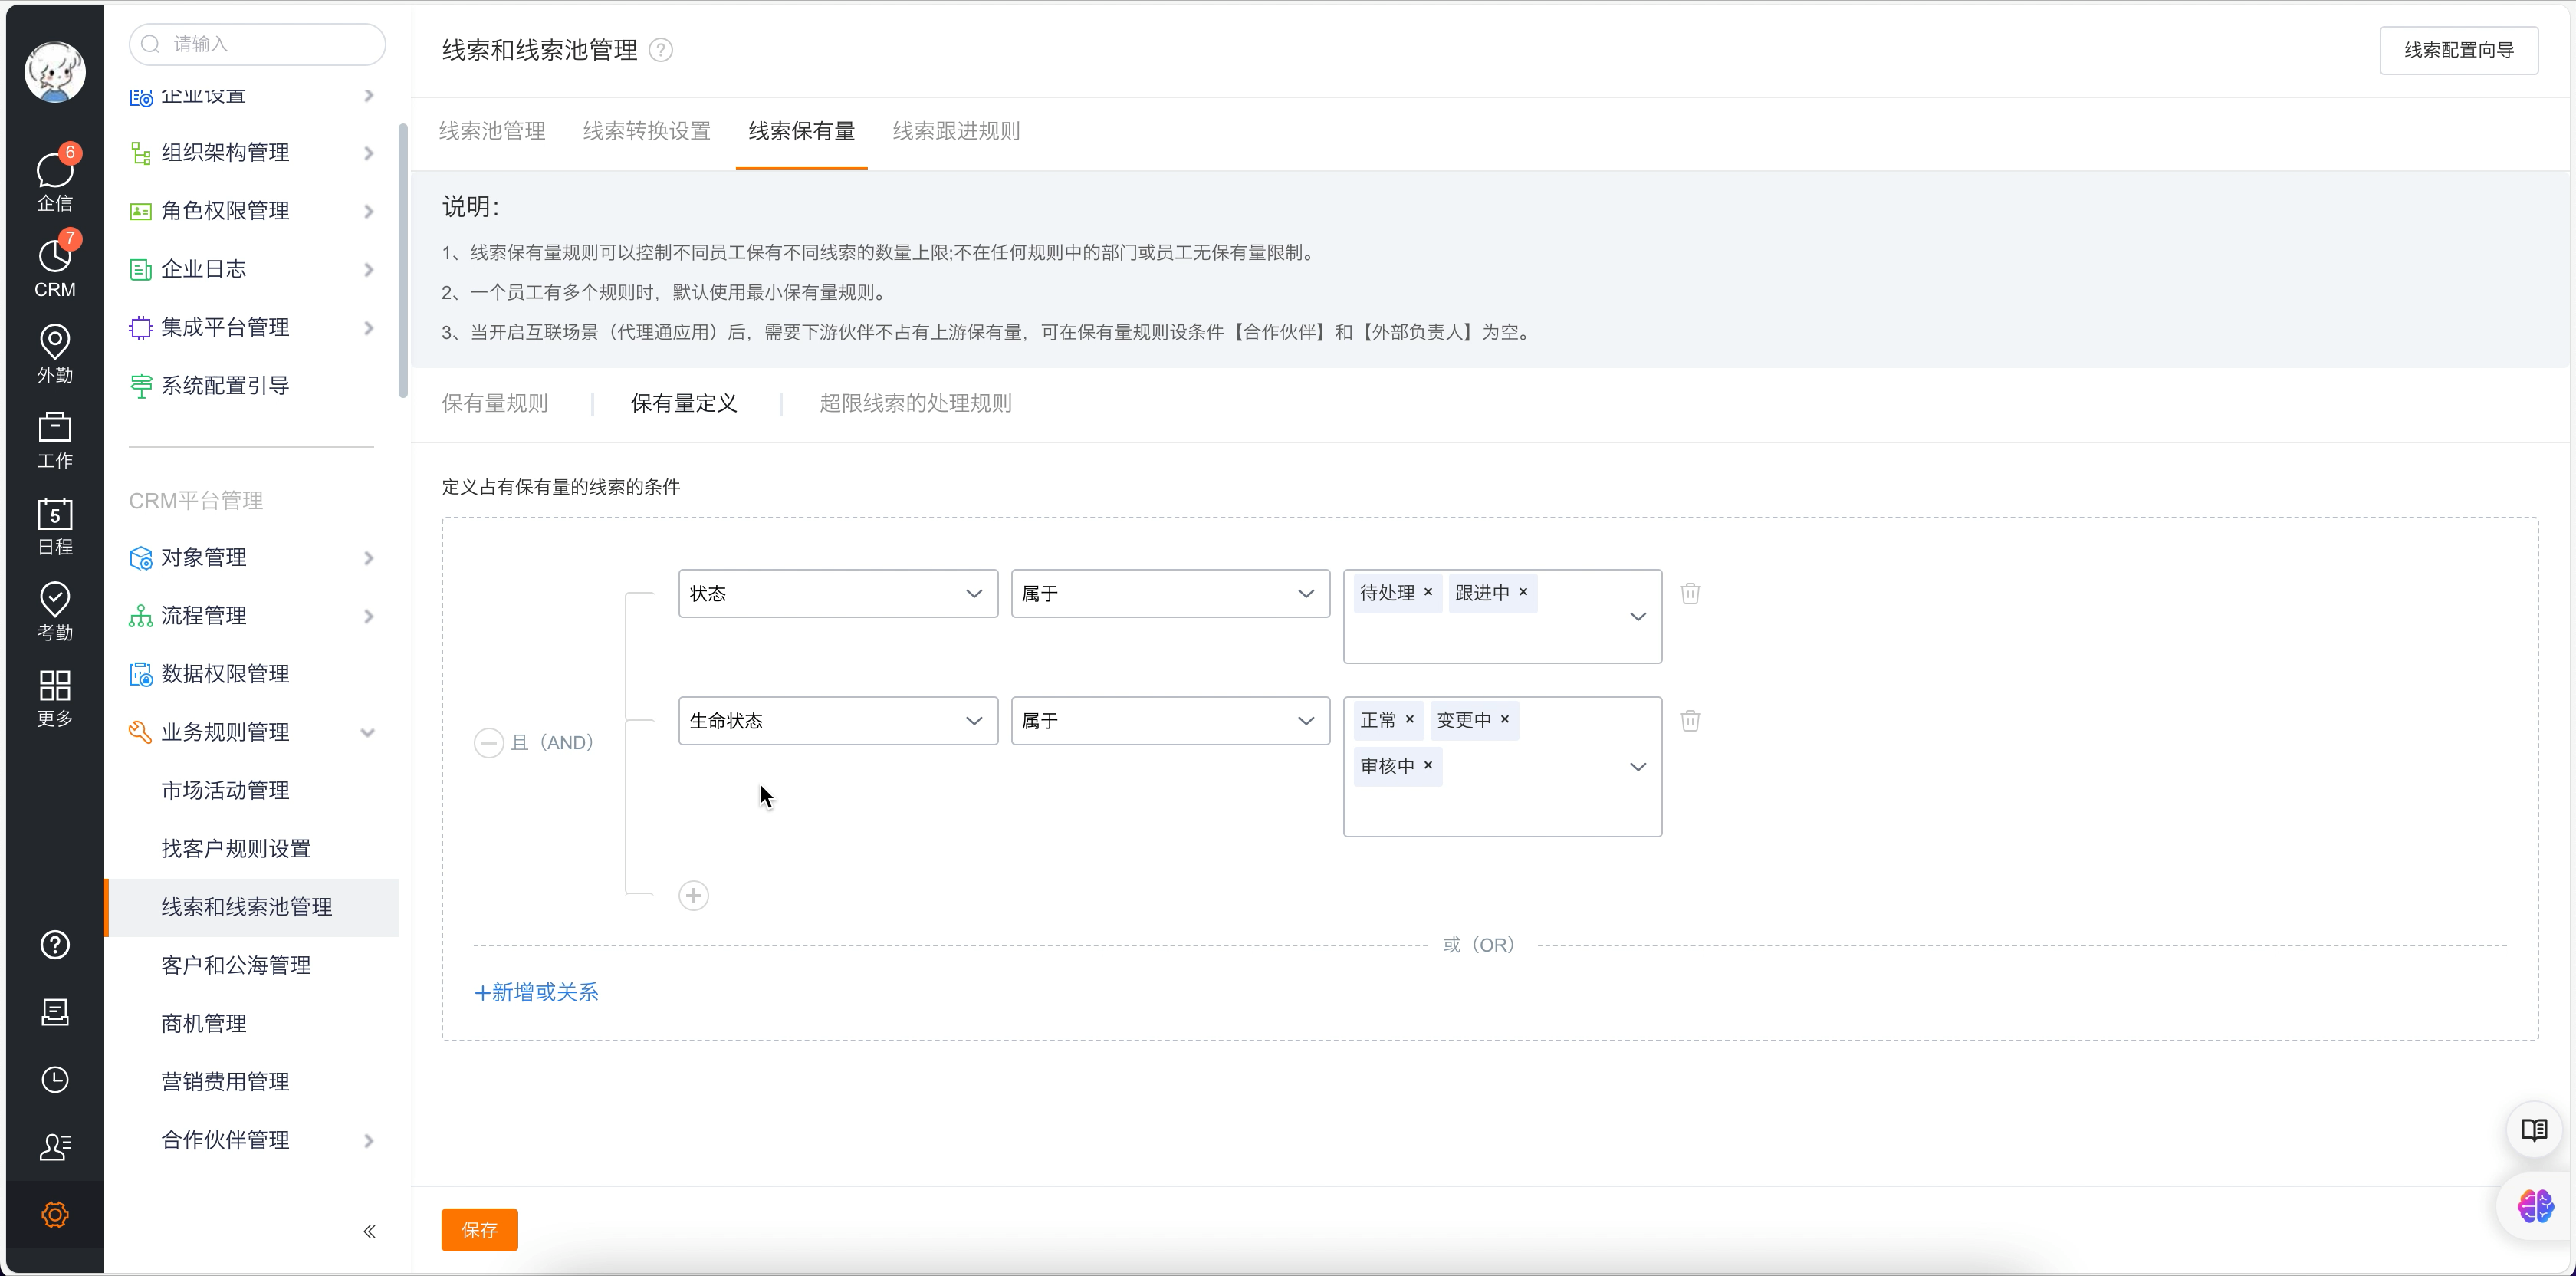The width and height of the screenshot is (2576, 1276).
Task: Open 找客户规则设置 in sidebar
Action: coord(236,848)
